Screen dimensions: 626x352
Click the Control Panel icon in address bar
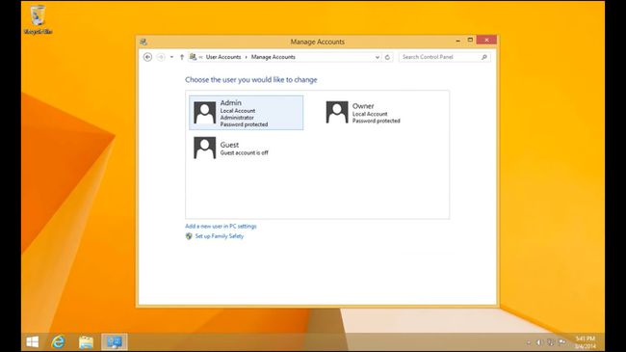coord(193,57)
